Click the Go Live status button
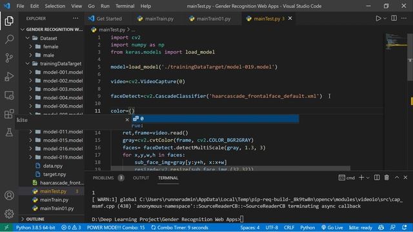The width and height of the screenshot is (413, 232). [332, 227]
